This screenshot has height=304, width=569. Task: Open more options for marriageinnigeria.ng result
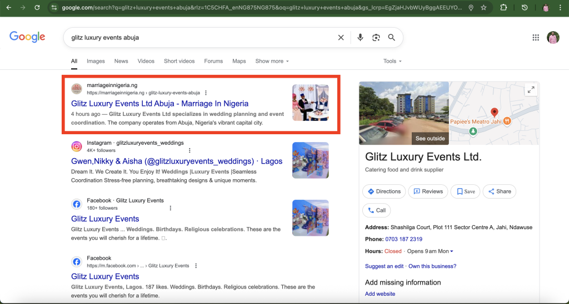tap(206, 93)
